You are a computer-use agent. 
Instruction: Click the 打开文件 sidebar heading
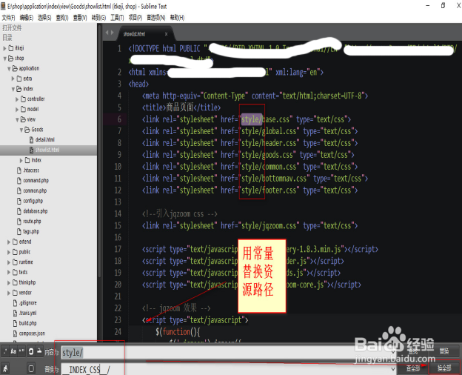(x=12, y=28)
